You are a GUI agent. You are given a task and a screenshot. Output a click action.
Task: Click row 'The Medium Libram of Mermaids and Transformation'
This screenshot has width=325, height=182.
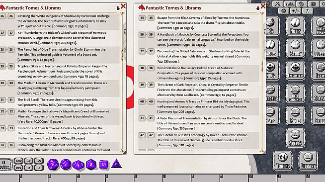click(x=60, y=88)
